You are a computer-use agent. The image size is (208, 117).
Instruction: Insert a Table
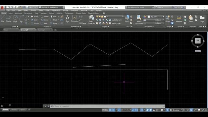point(83,23)
